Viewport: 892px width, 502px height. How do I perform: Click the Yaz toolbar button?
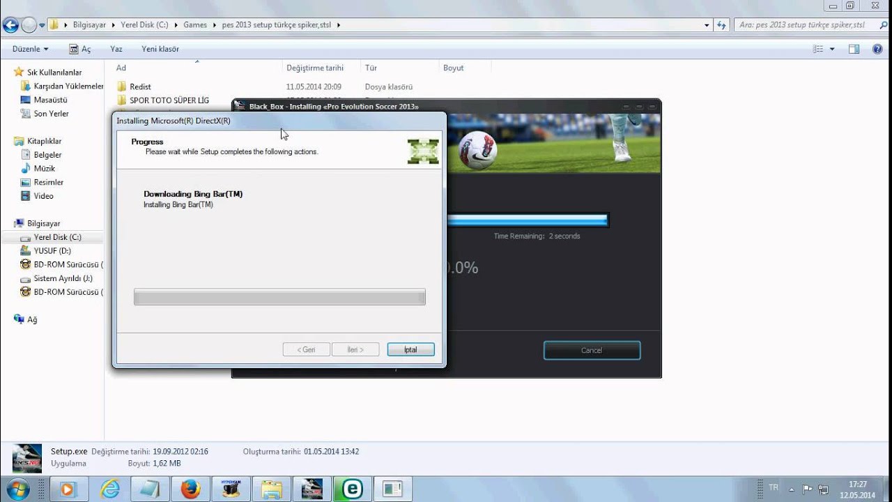116,49
